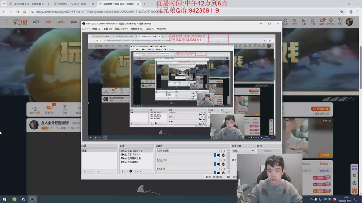Open the 工具(T) menu in OBS
Screen dimensions: 362x203
click(x=150, y=29)
